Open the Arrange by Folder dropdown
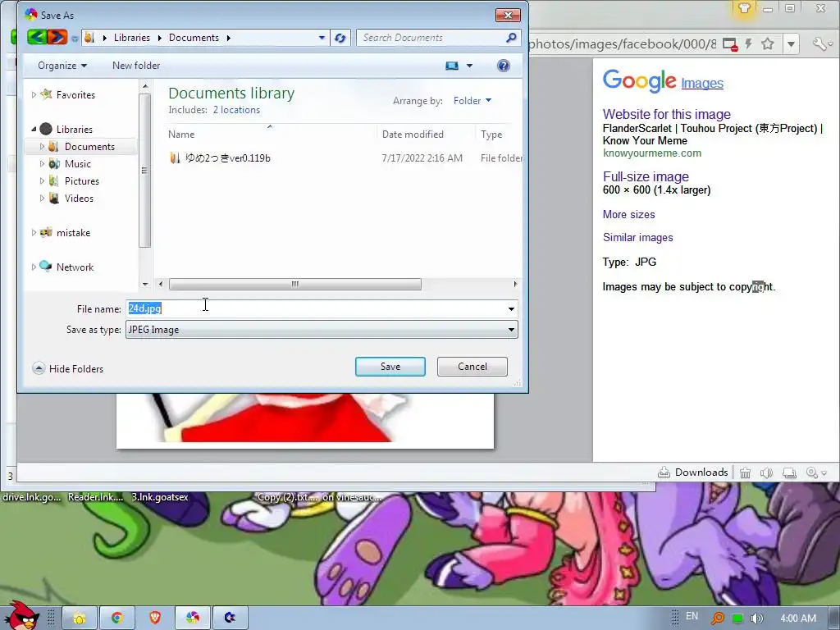This screenshot has height=630, width=840. click(472, 101)
